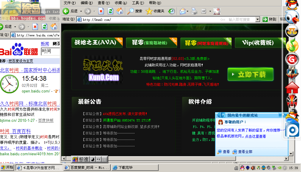301x172 pixels.
Task: Click the white parrot sidebar icon
Action: click(292, 17)
